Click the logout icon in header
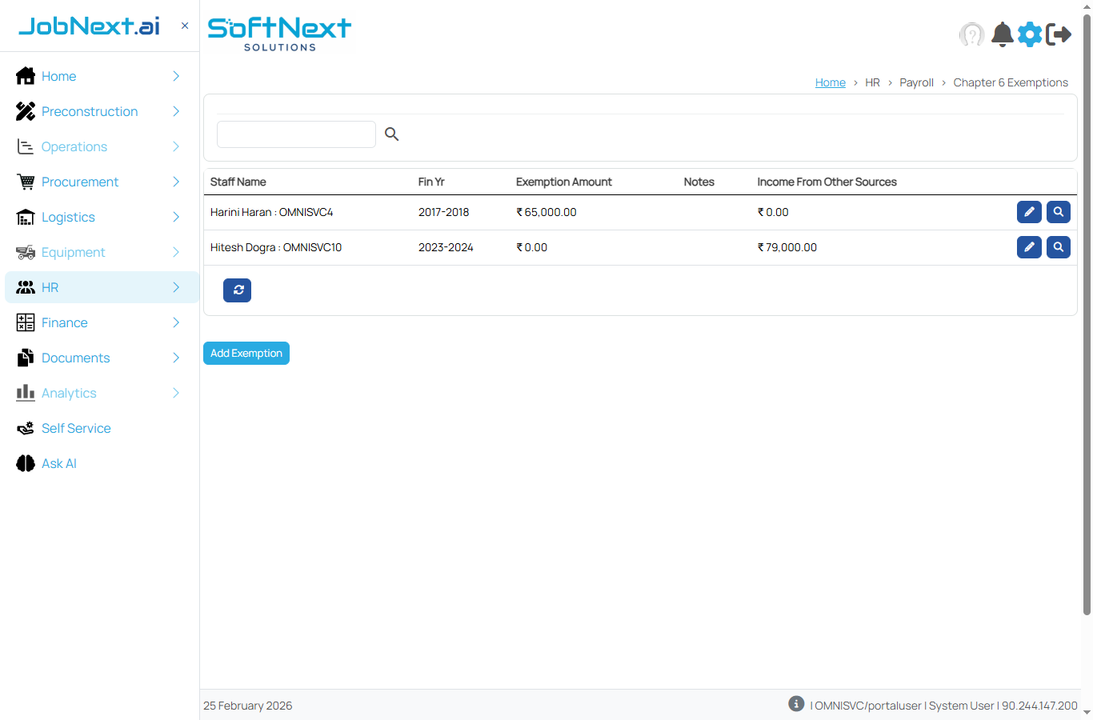Viewport: 1093px width, 720px height. 1059,34
